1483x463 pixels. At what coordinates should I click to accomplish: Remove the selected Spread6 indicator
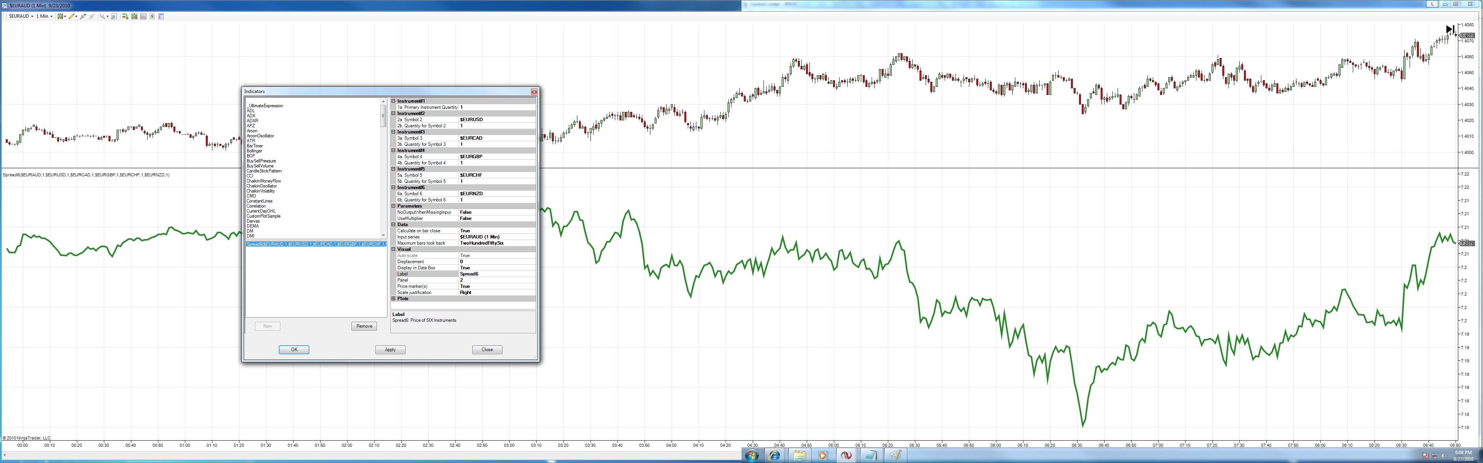pyautogui.click(x=365, y=326)
